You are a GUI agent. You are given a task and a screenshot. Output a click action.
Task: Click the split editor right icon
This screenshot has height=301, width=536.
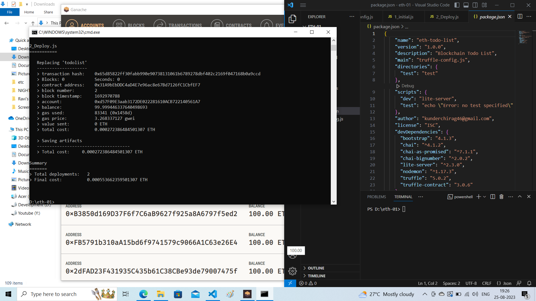coord(520,16)
